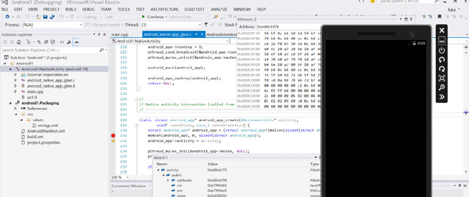Switch to the AndroidManifest tab
The width and height of the screenshot is (469, 197).
click(221, 35)
